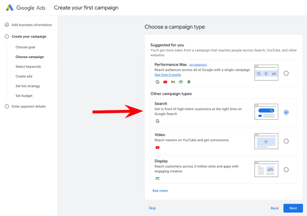Go to the Set budget step

coord(24,96)
